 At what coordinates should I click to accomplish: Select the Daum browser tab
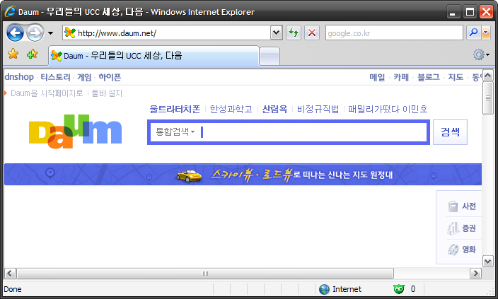coord(154,56)
